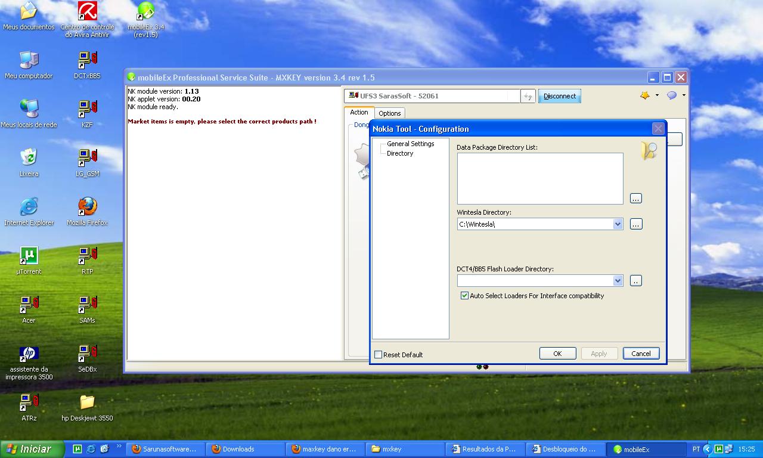Switch to the Action tab
The image size is (763, 458).
coord(359,112)
